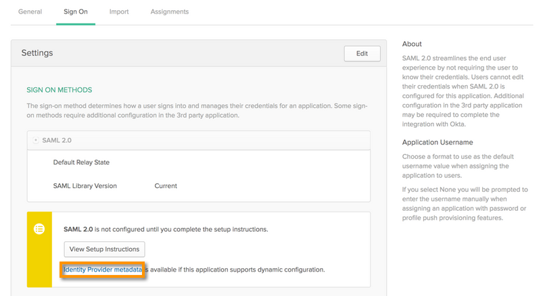Click the SIGN ON METHODS heading

pos(59,90)
